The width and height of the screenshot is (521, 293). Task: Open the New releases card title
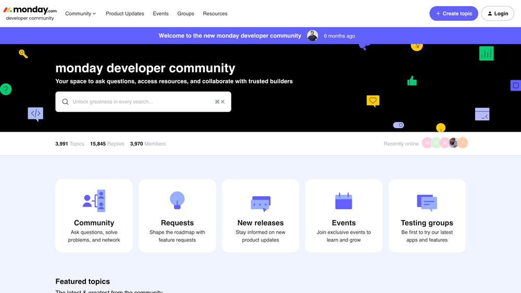(260, 223)
